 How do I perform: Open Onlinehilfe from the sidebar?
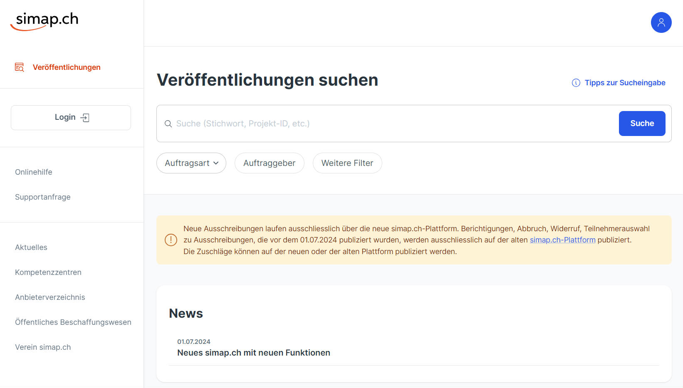[x=34, y=172]
